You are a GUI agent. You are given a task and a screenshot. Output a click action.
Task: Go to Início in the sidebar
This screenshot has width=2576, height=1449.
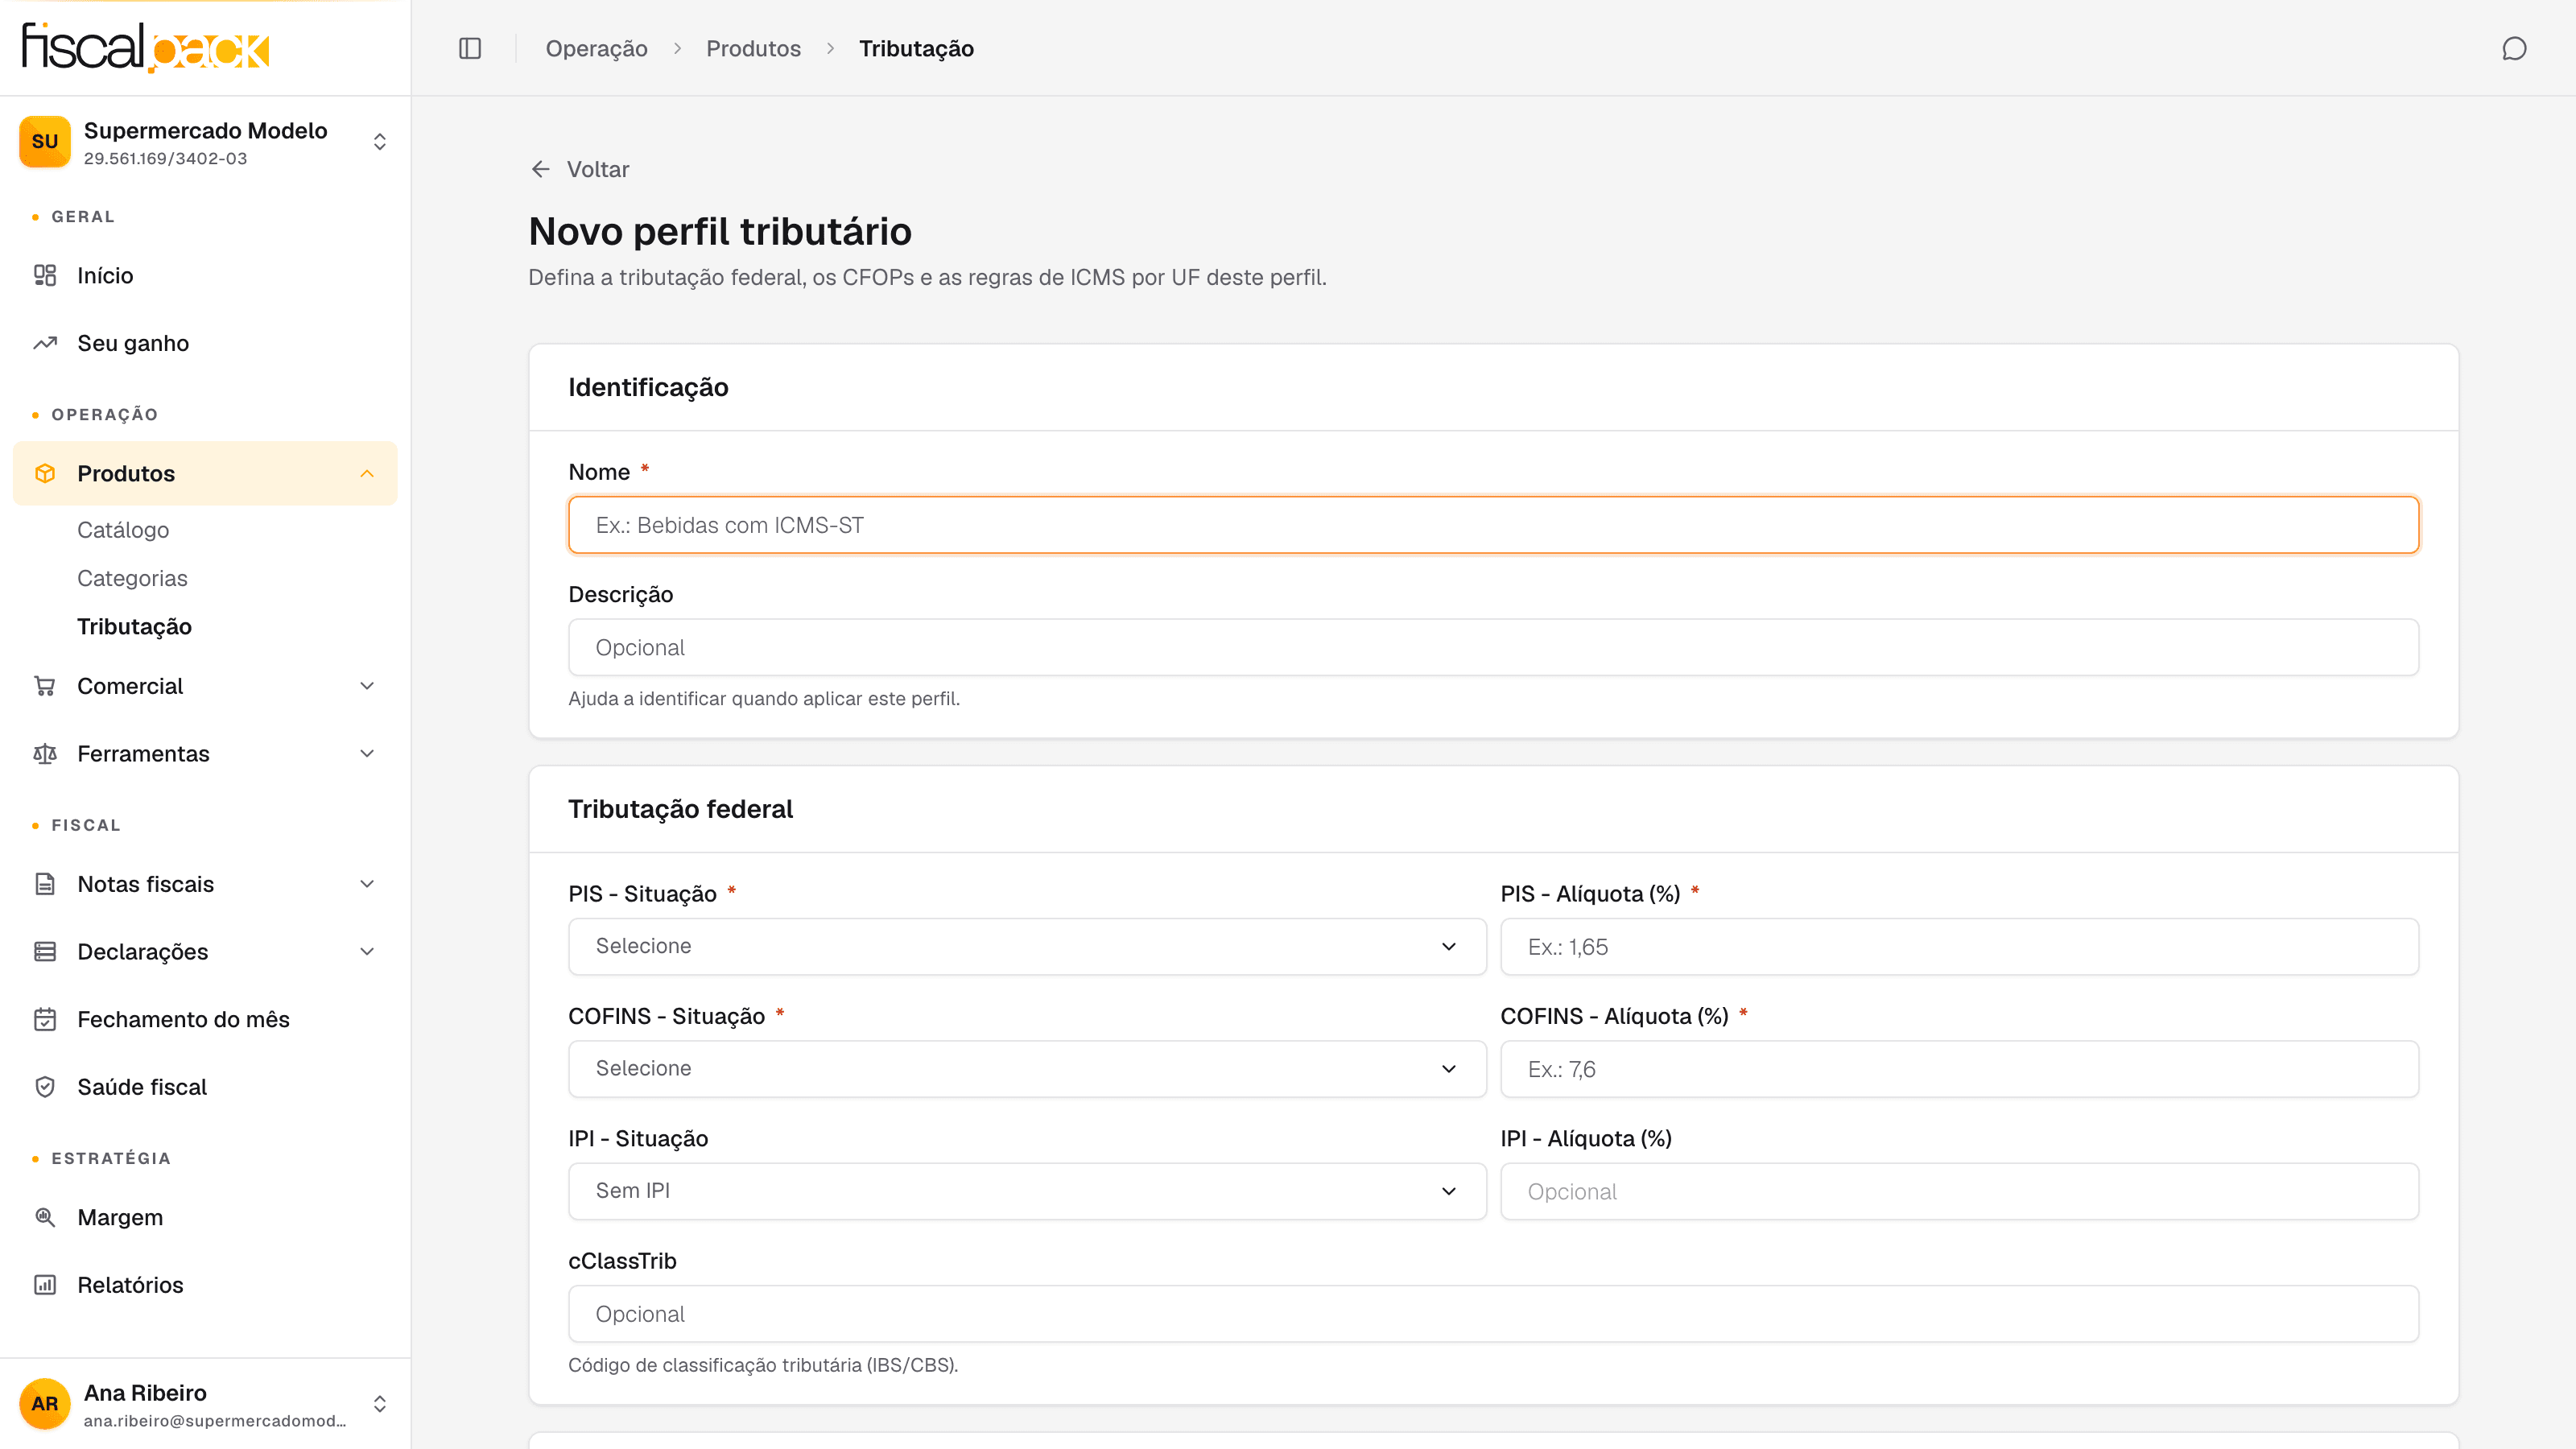205,275
